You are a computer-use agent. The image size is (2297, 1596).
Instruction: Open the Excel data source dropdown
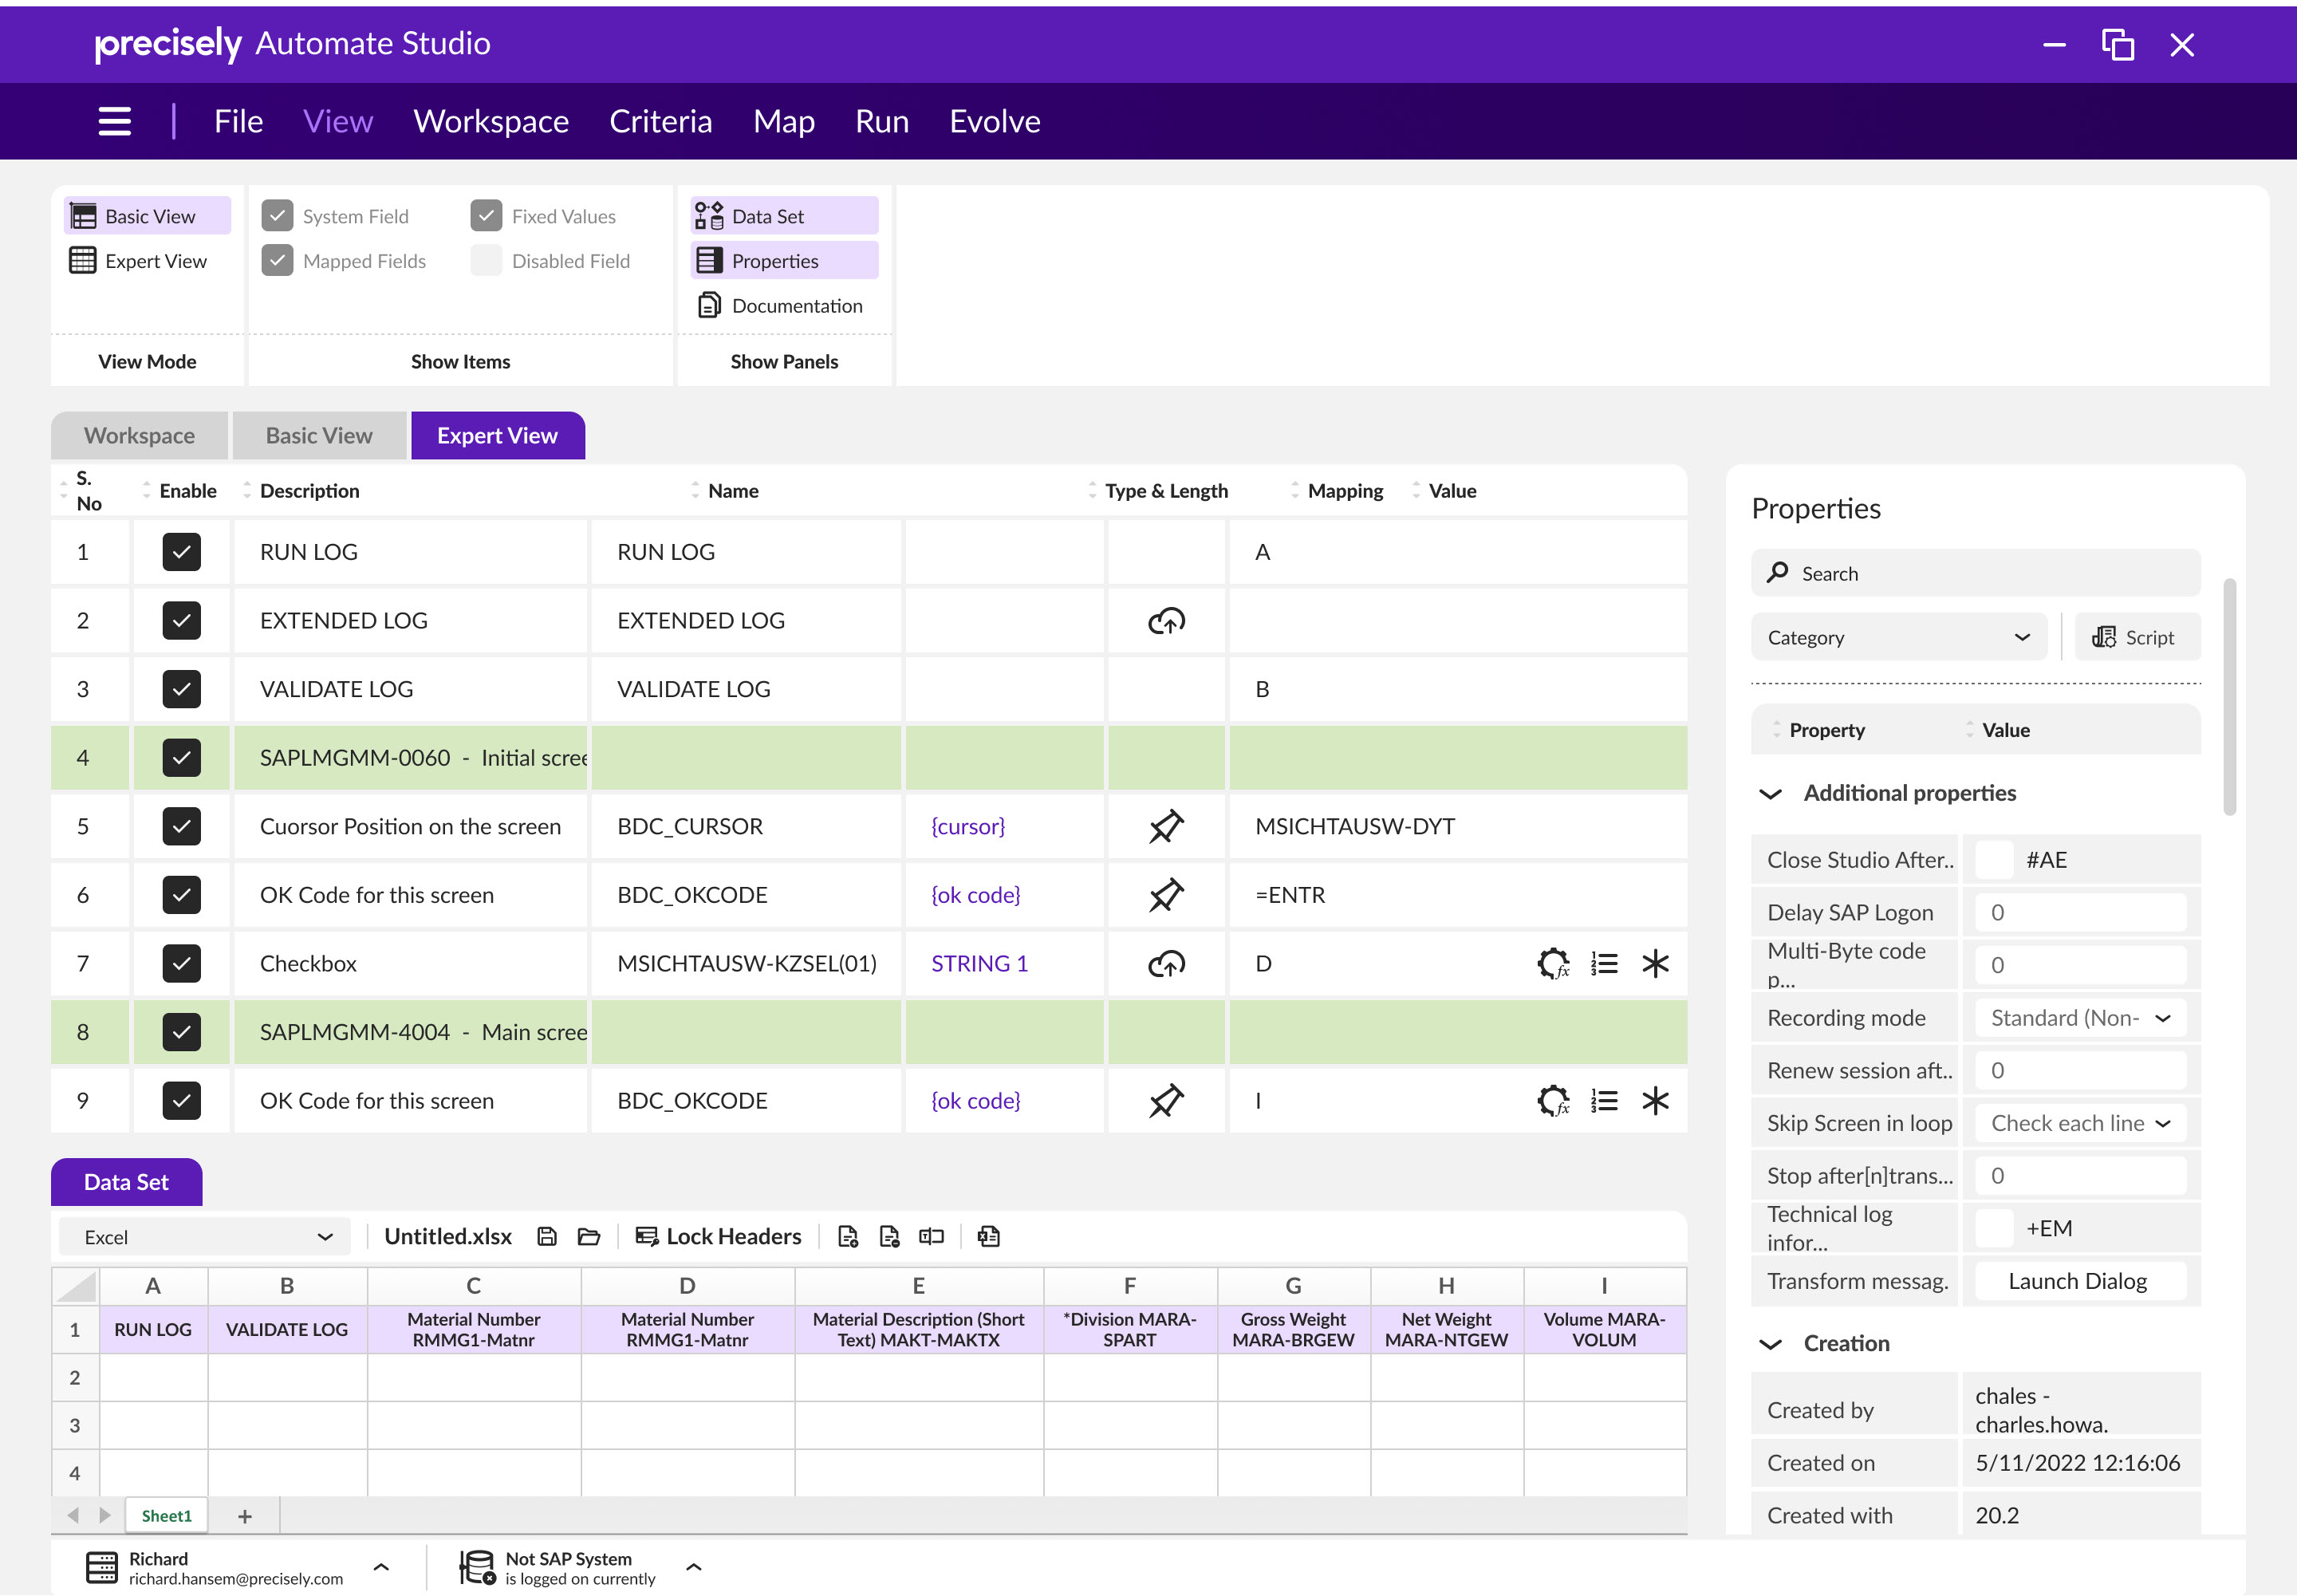click(x=205, y=1237)
